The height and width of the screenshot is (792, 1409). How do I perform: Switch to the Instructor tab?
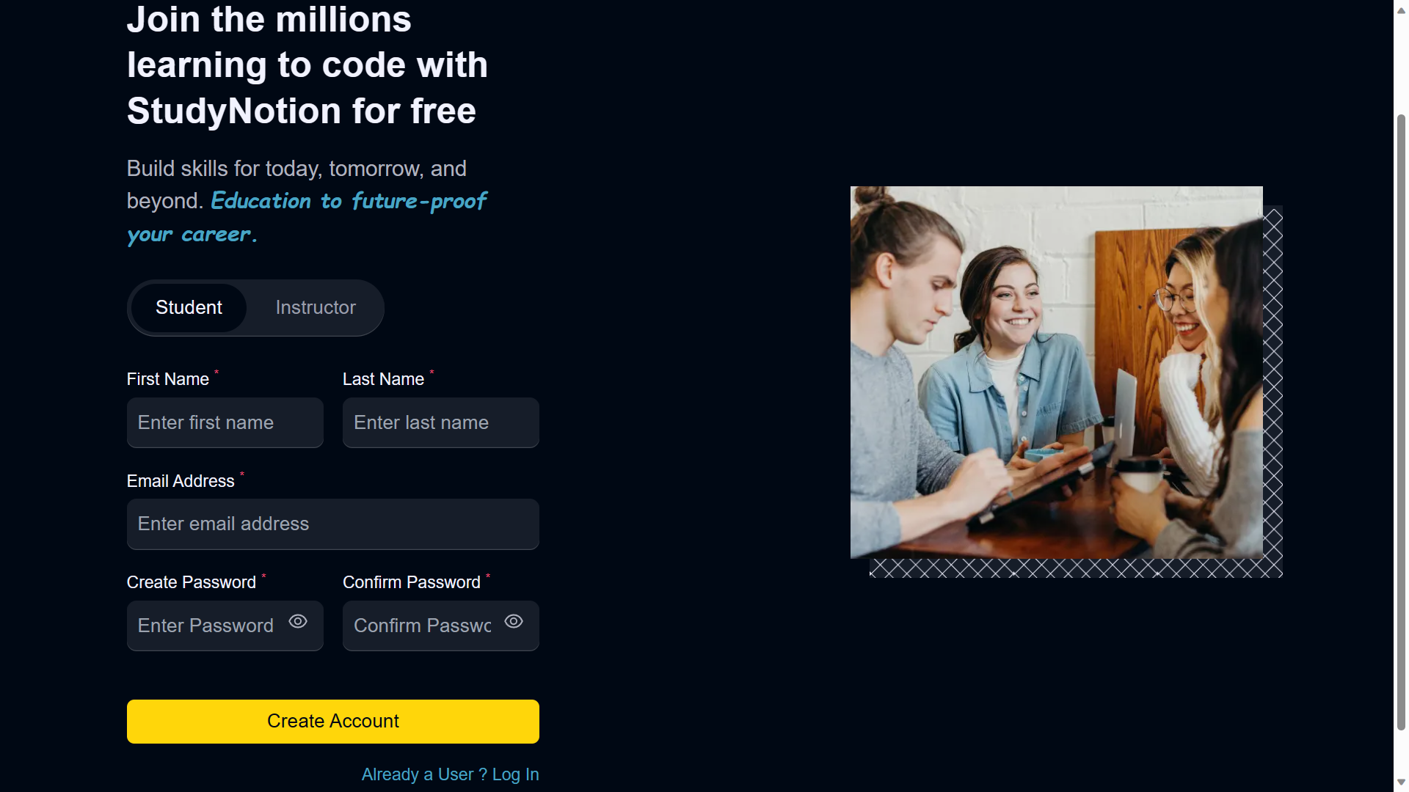(x=316, y=308)
